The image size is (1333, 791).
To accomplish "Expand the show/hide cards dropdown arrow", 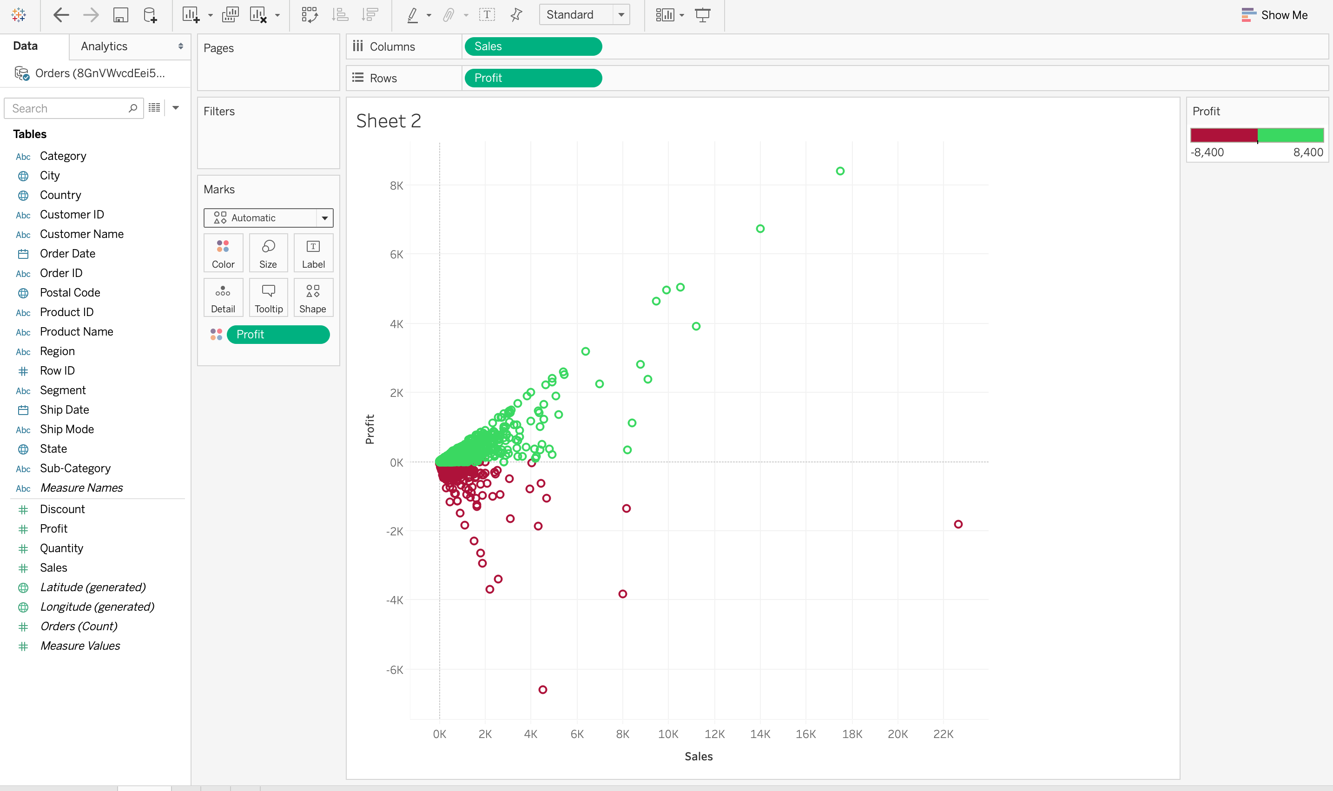I will pyautogui.click(x=682, y=15).
